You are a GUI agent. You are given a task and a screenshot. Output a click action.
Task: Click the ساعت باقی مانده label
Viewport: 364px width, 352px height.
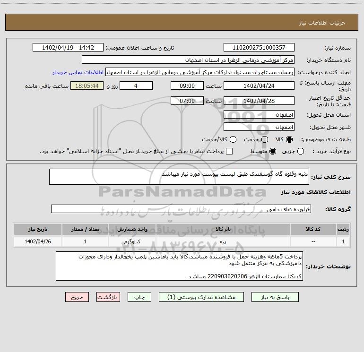[47, 86]
